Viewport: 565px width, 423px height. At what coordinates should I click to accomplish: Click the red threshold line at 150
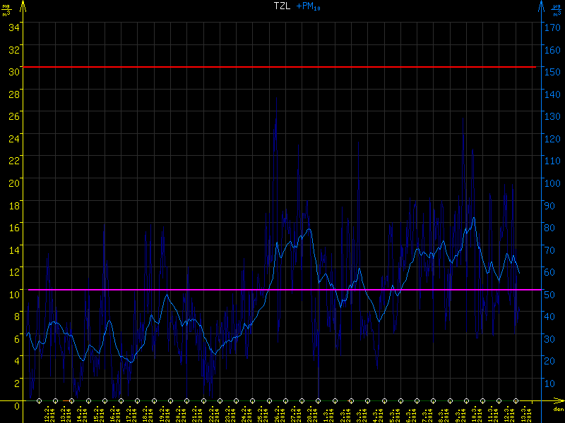coord(282,67)
